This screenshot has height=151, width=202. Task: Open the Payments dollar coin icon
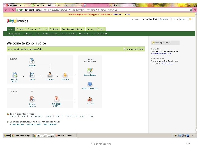pyautogui.click(x=65, y=75)
